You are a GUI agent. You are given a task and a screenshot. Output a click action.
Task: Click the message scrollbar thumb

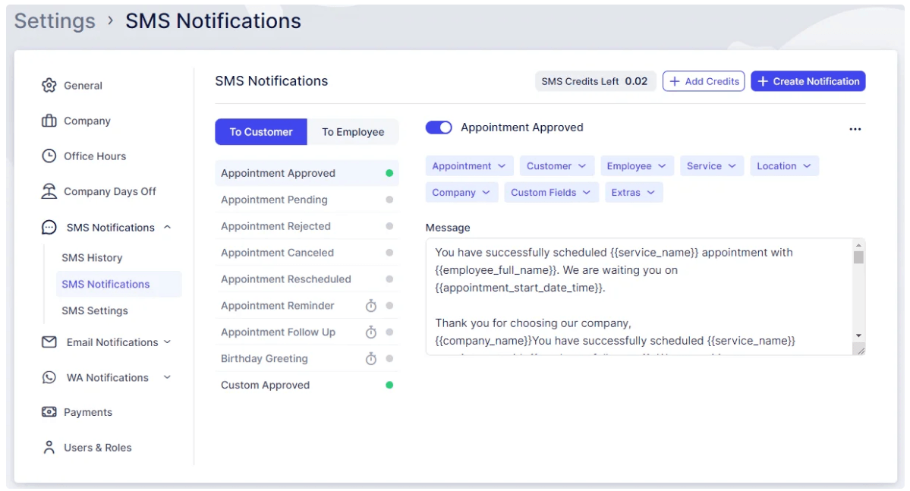click(858, 257)
